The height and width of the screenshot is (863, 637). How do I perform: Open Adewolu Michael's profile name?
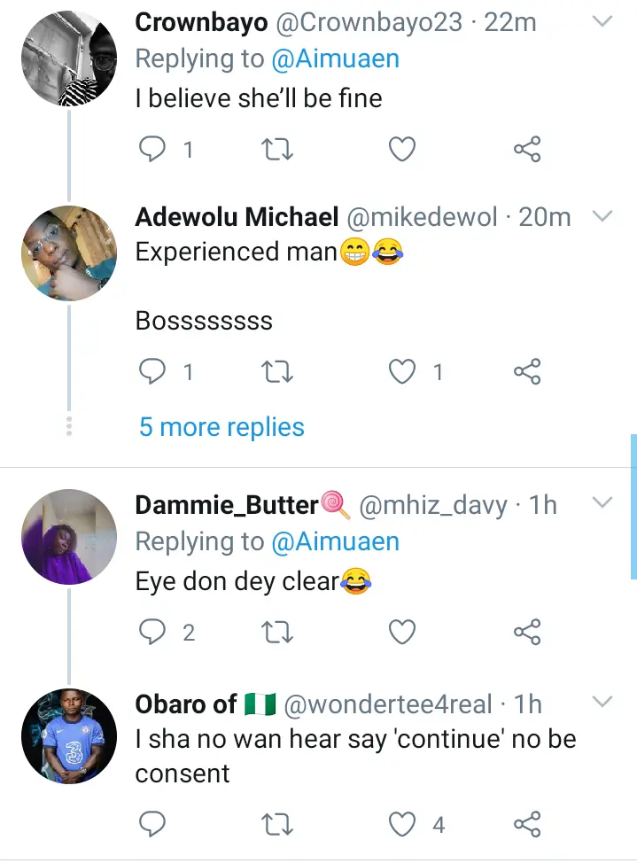237,216
